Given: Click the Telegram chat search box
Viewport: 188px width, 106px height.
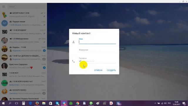Looking at the screenshot, I should click(27, 6).
